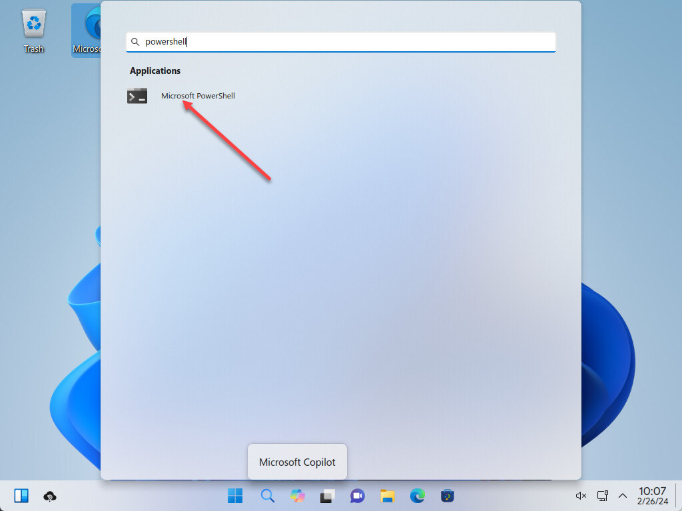Open Microsoft Store from the taskbar
Image resolution: width=682 pixels, height=511 pixels.
[x=448, y=496]
